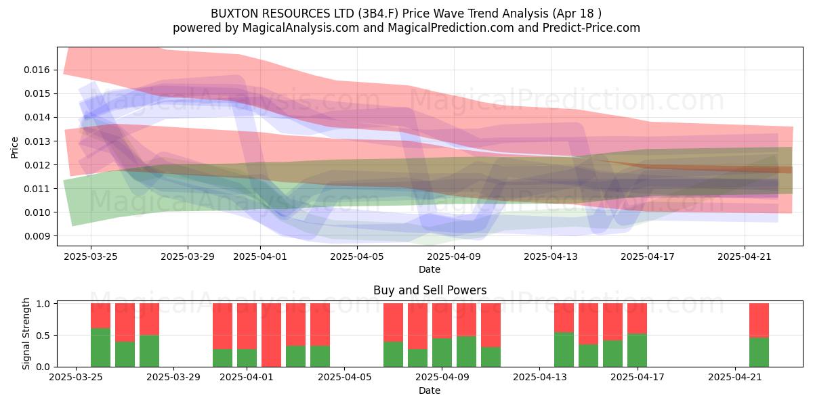The image size is (813, 406).
Task: Click the isolated last signal bar after 2025-04-21
Action: tap(759, 335)
